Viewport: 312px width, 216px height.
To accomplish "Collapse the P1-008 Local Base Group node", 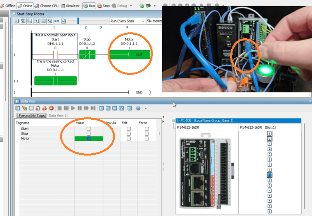I will 173,121.
